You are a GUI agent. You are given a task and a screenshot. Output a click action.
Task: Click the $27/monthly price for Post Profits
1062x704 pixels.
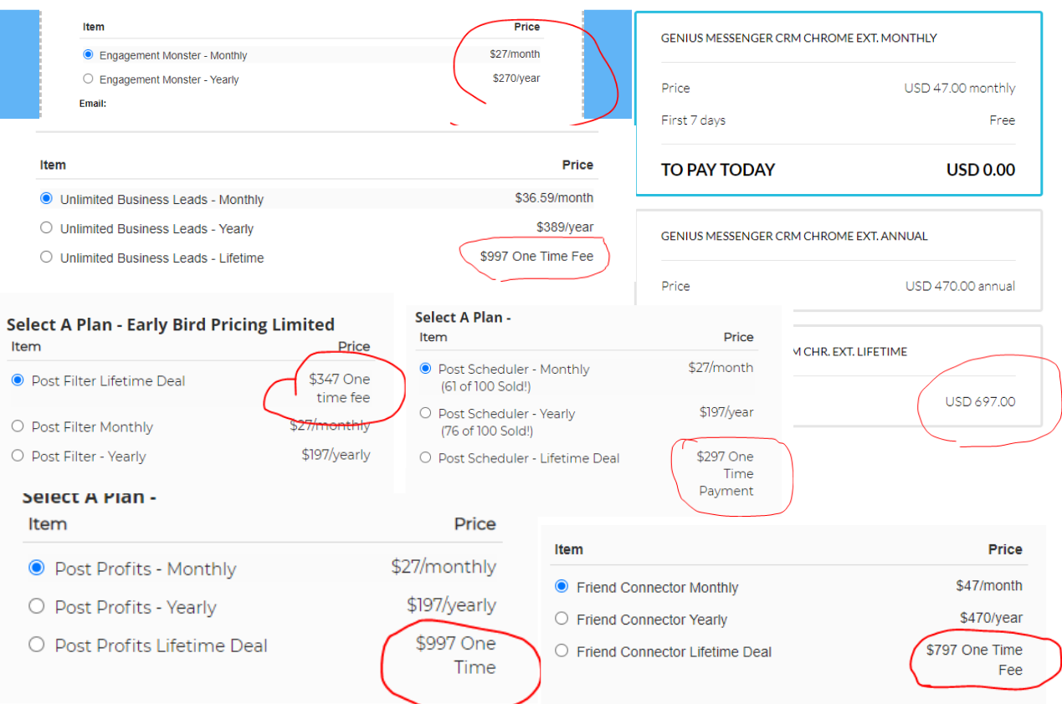[444, 567]
